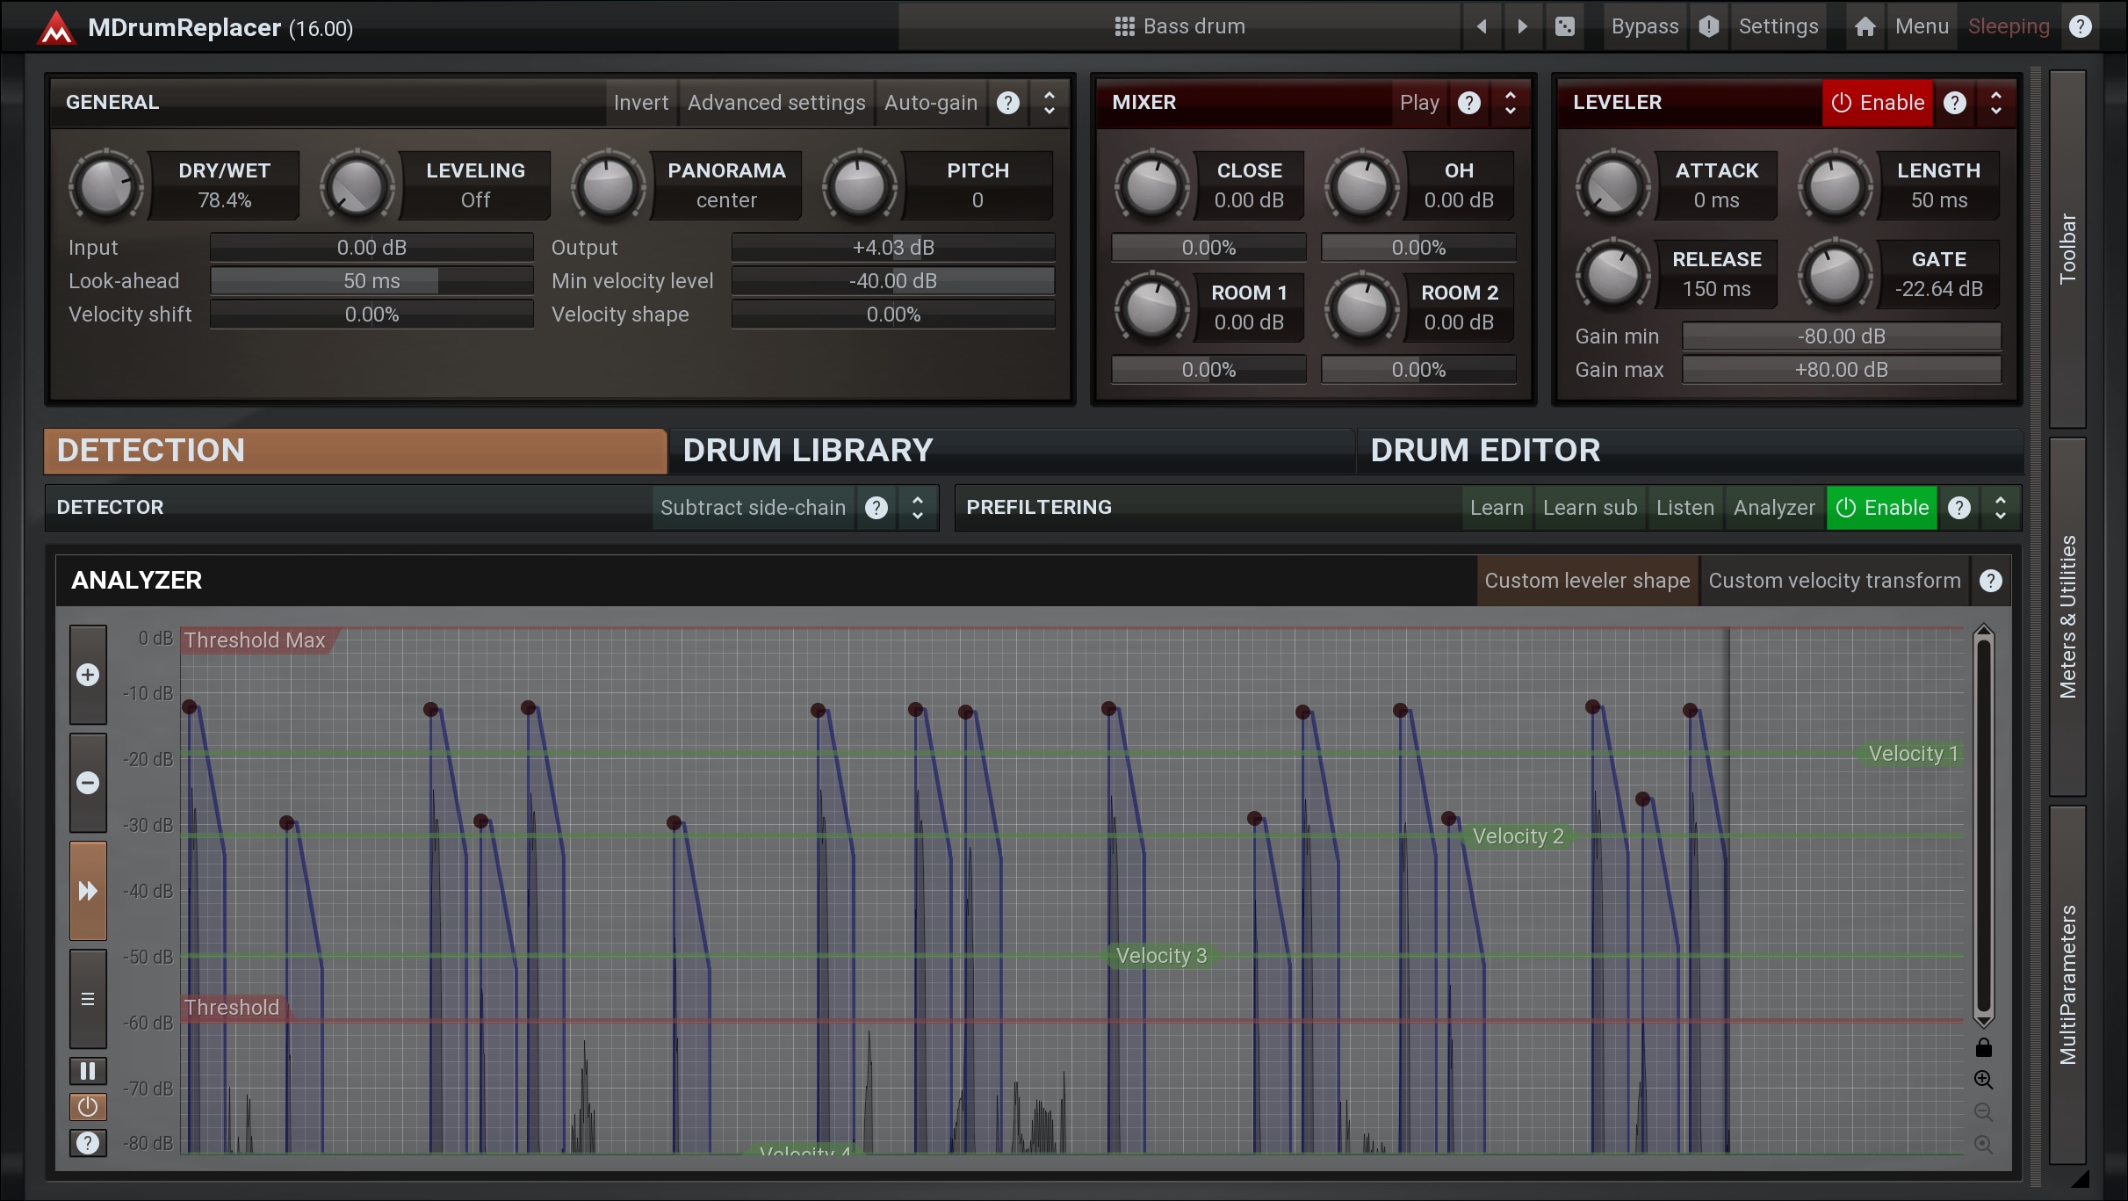Click analyzer fast-forward arrows button
Viewport: 2128px width, 1201px height.
88,891
